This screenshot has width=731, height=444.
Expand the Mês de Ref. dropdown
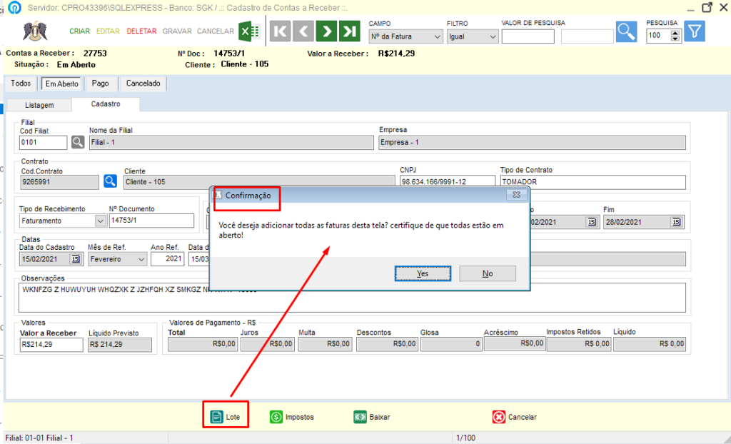point(141,259)
